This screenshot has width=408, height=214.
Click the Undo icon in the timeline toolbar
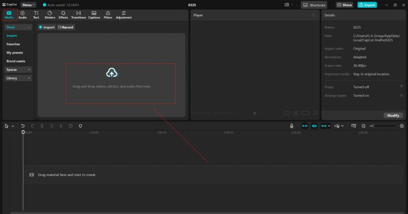tap(23, 126)
